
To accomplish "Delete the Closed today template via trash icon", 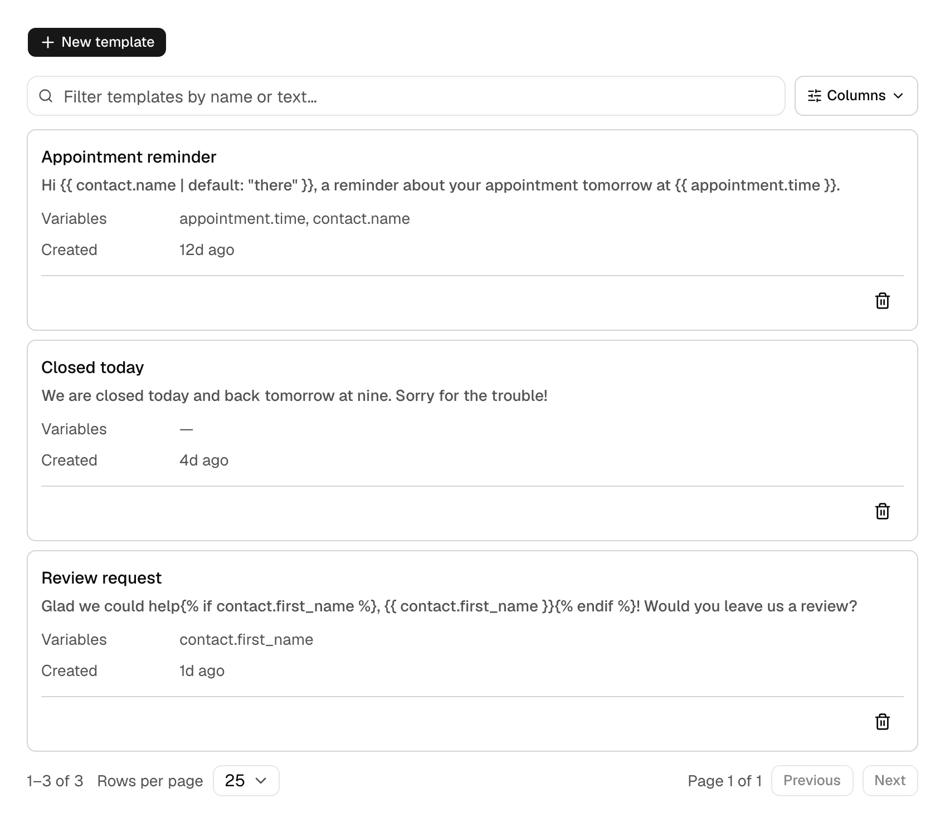I will tap(882, 511).
